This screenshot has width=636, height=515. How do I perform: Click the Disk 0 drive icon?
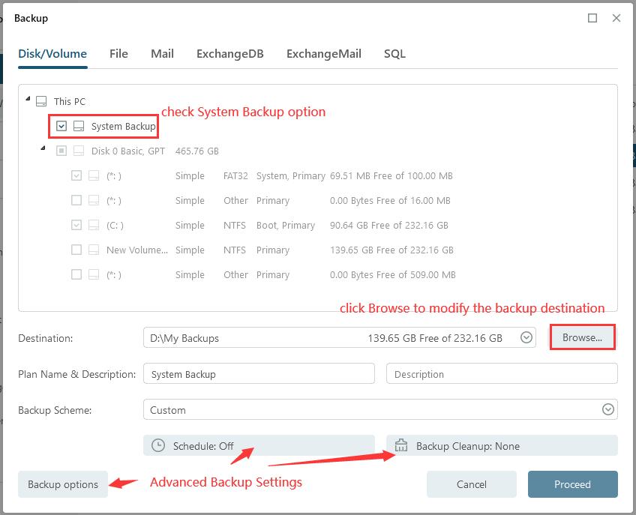[x=79, y=151]
